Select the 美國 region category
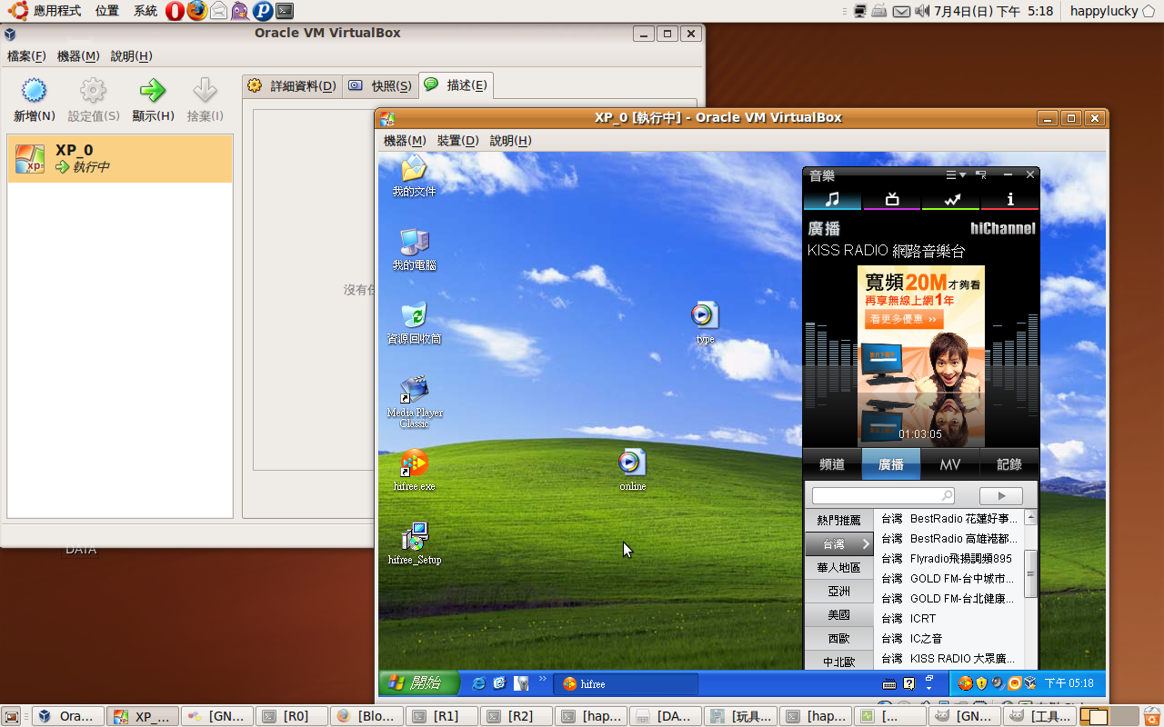1164x727 pixels. [838, 614]
